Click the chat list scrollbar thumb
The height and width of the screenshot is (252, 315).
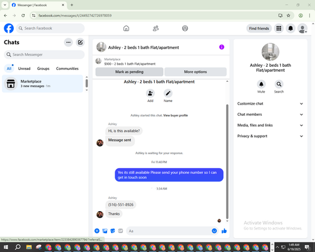[86, 83]
